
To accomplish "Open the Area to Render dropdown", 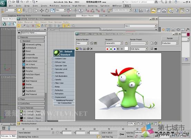I will [x=83, y=43].
